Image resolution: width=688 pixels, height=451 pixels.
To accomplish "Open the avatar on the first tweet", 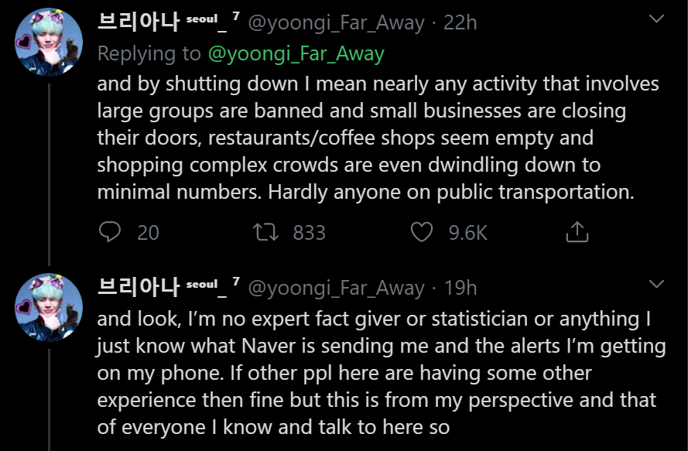I will coord(49,43).
